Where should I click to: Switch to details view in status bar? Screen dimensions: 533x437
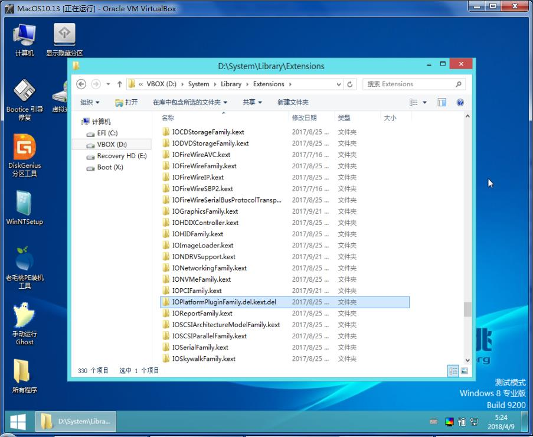[x=453, y=371]
